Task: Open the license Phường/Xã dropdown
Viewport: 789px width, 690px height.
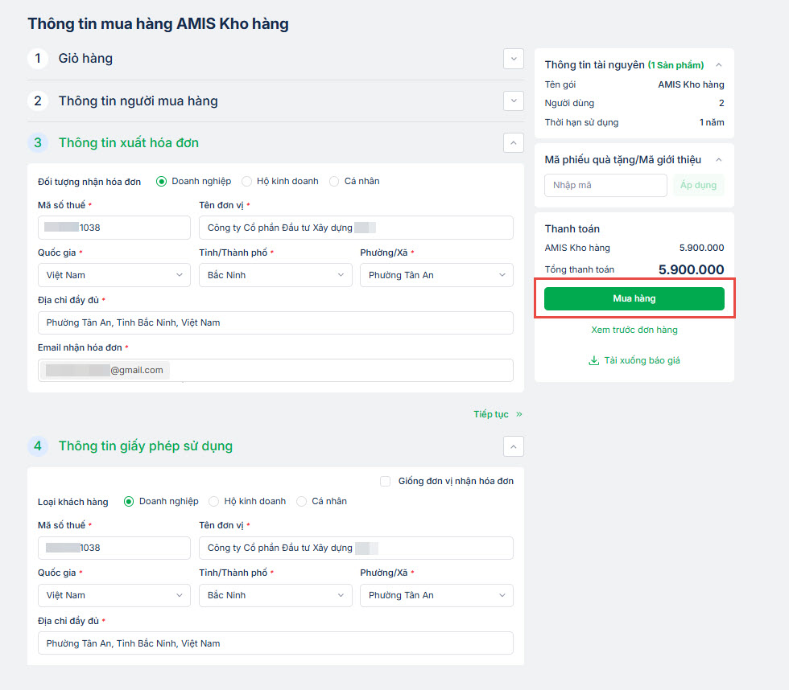Action: coord(436,595)
